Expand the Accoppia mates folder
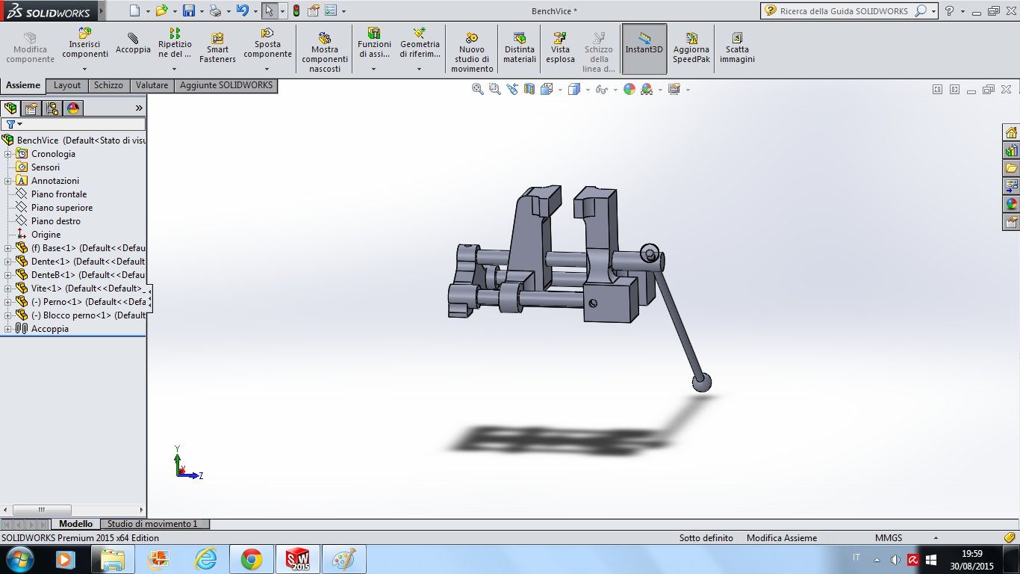This screenshot has width=1020, height=574. tap(7, 329)
